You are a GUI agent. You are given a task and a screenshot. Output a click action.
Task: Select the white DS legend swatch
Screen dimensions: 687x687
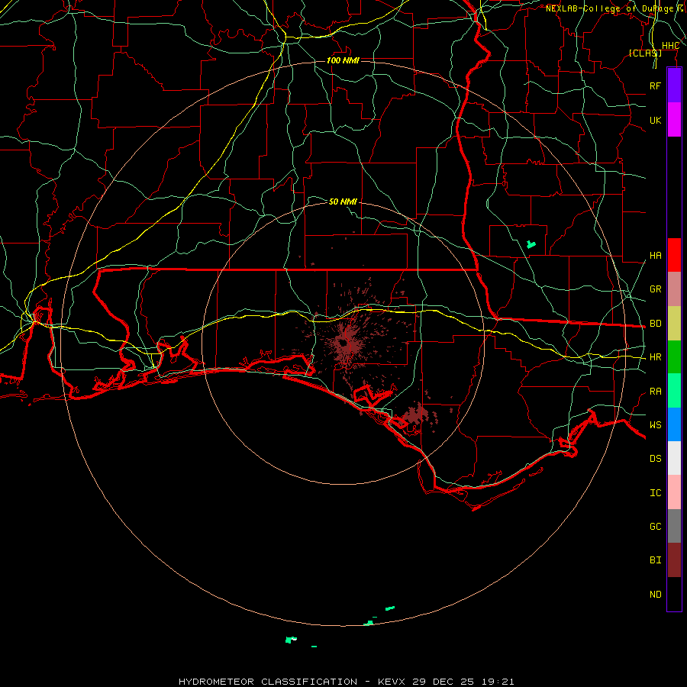[x=674, y=458]
